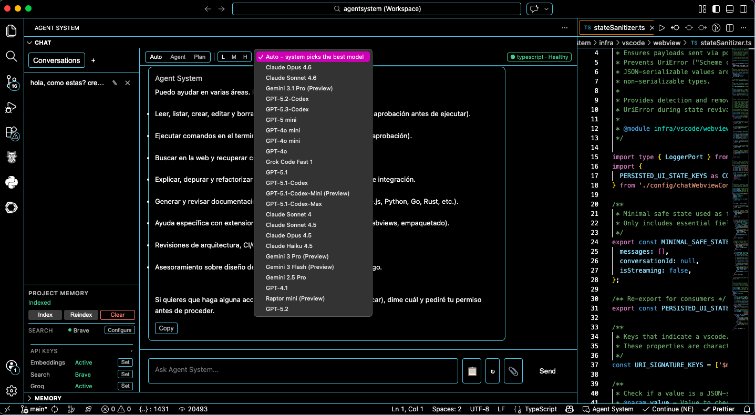Expand the MEMORY section
This screenshot has height=415, width=755.
[x=48, y=398]
